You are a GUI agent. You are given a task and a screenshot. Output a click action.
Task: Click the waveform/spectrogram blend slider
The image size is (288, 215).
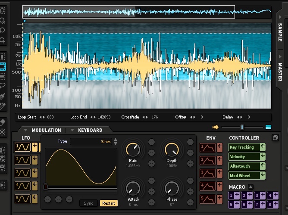coord(242,127)
